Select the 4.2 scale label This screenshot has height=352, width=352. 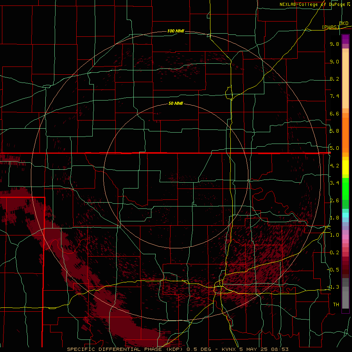(334, 166)
